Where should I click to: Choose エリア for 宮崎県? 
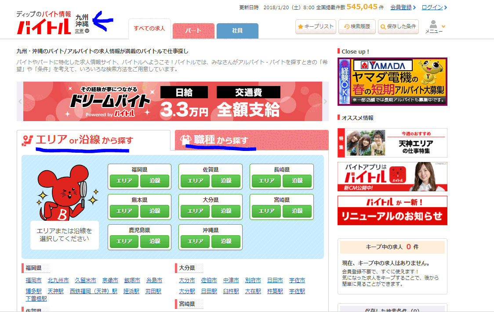[x=266, y=211]
